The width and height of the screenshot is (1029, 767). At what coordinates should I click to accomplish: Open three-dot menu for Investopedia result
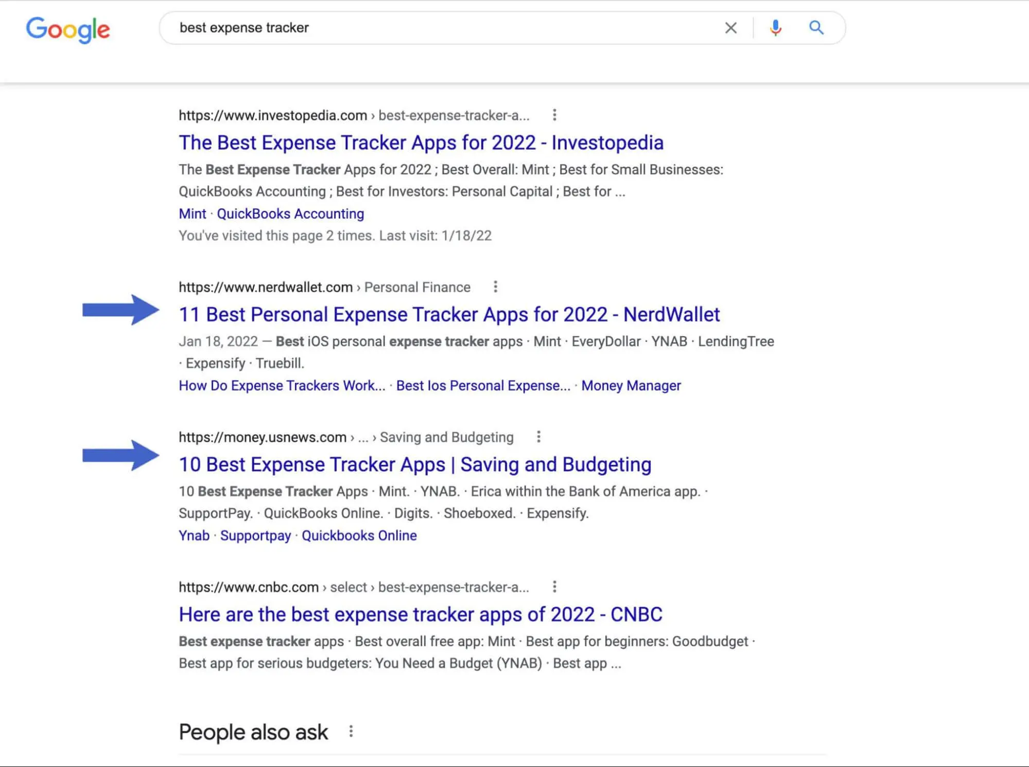click(x=554, y=115)
